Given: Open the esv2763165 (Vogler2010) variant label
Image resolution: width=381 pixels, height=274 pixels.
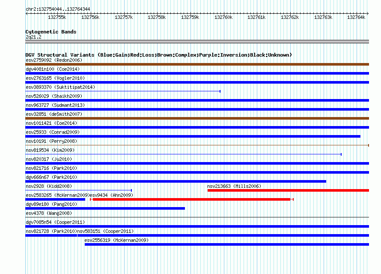Looking at the screenshot, I should tap(55, 78).
